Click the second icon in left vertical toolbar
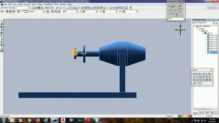219x123 pixels. click(x=2, y=24)
